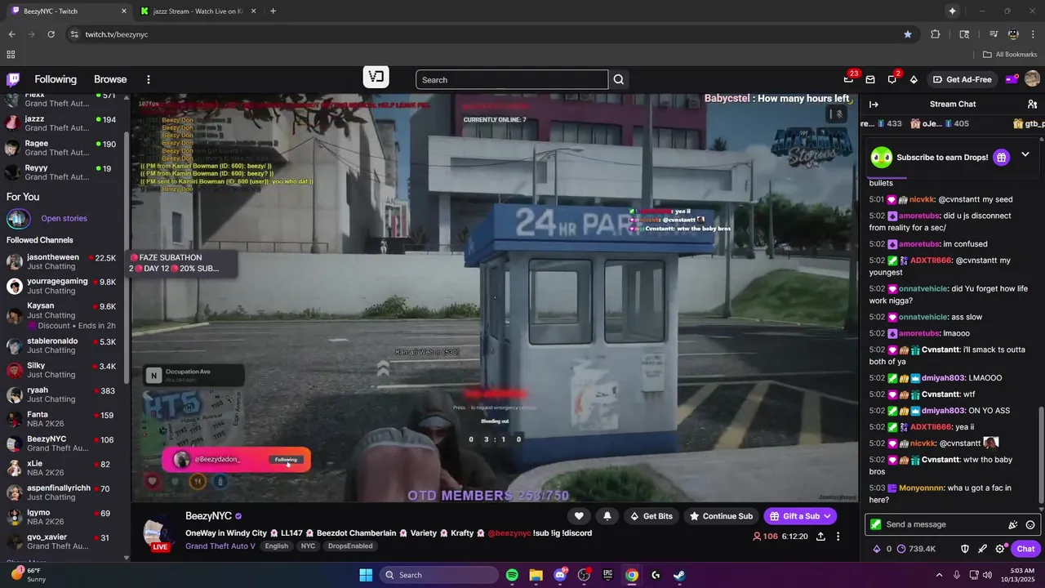Bookmark this page with the star
The height and width of the screenshot is (588, 1045).
[908, 34]
